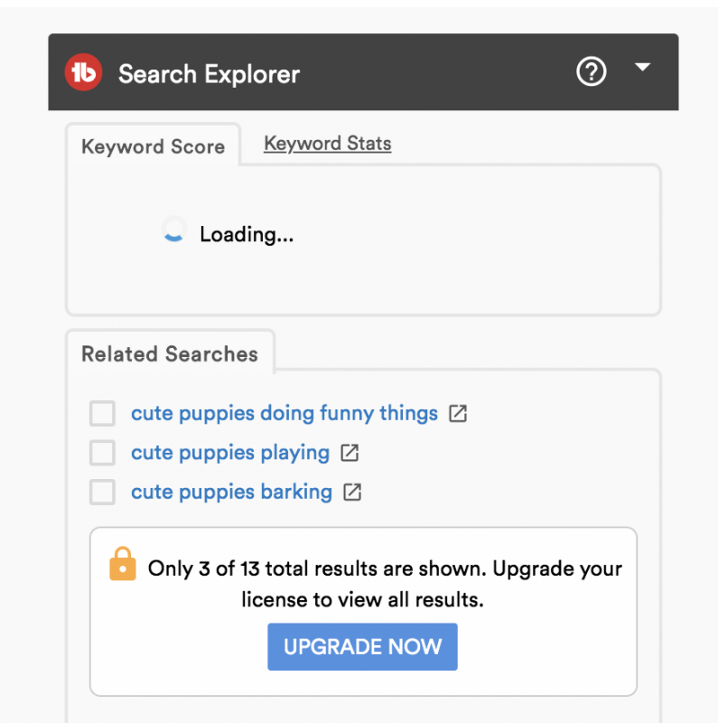The height and width of the screenshot is (723, 718).
Task: Follow the 'cute puppies barking' link
Action: click(231, 493)
